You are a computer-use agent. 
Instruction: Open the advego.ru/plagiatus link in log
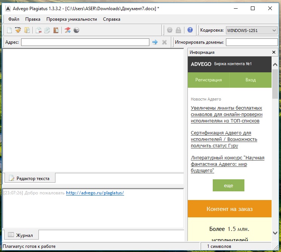(x=95, y=193)
